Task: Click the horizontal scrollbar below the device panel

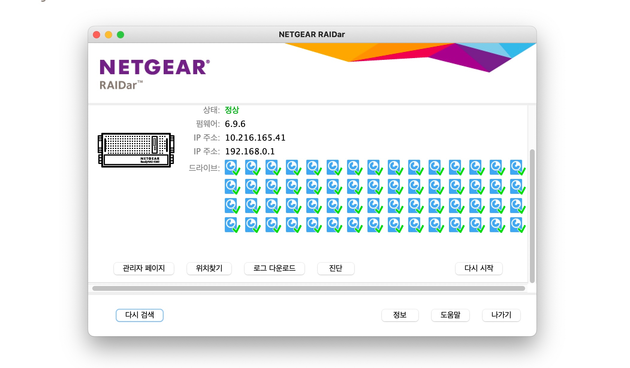Action: pos(309,288)
